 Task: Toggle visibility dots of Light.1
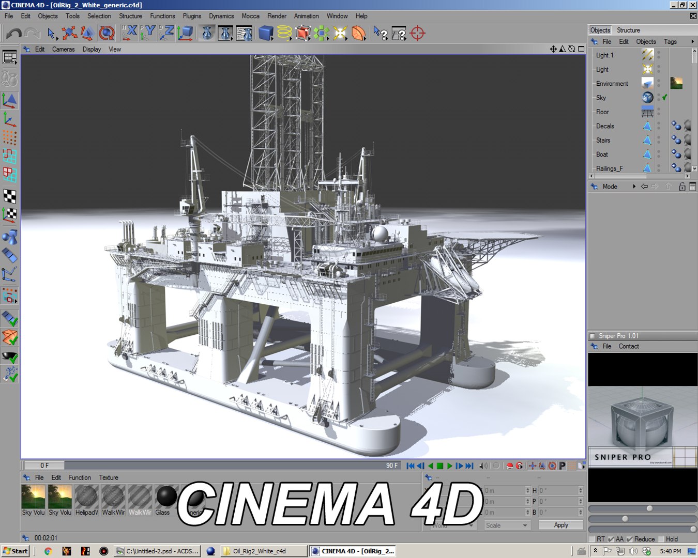[659, 55]
